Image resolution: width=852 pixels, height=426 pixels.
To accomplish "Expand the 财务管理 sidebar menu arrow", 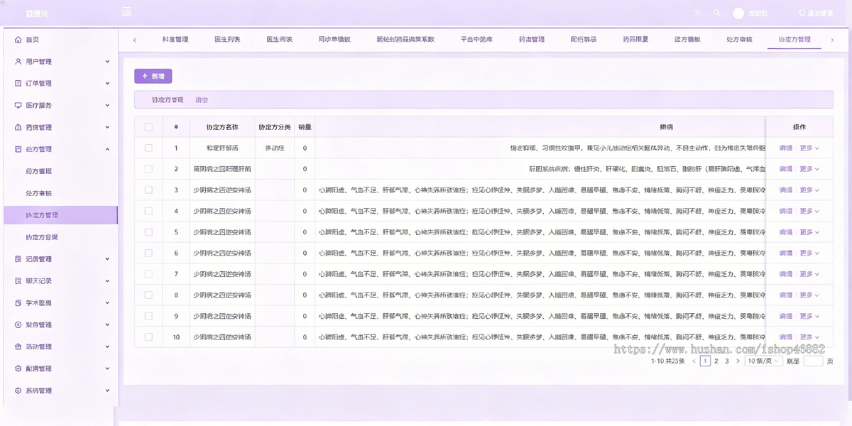I will tap(107, 325).
